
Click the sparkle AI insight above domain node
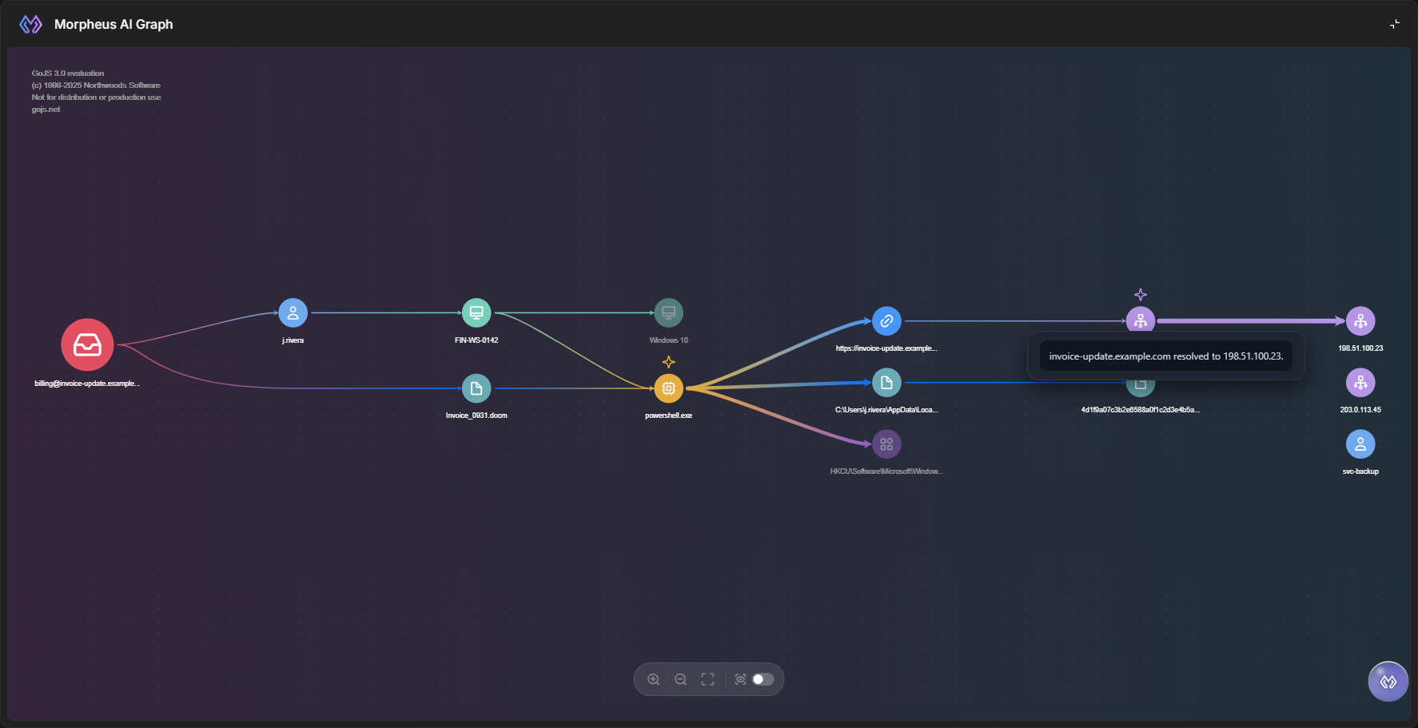point(1141,295)
